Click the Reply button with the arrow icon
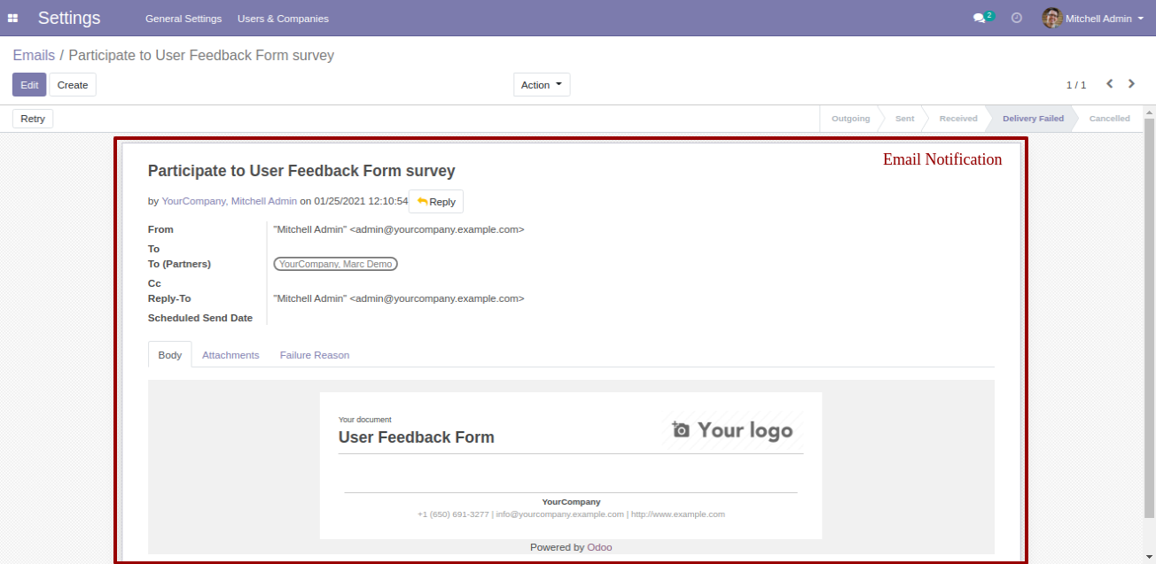 click(436, 202)
